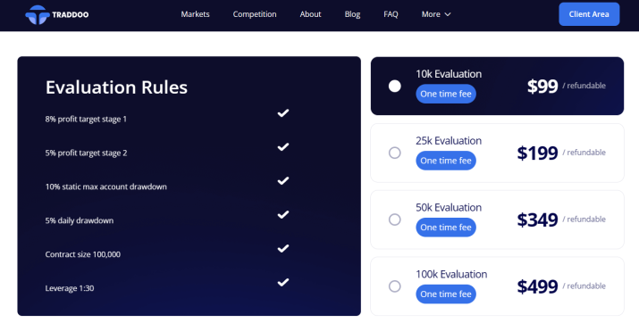Screen dimensions: 639x323
Task: Click One time fee badge under 25k Evaluation
Action: click(x=446, y=161)
